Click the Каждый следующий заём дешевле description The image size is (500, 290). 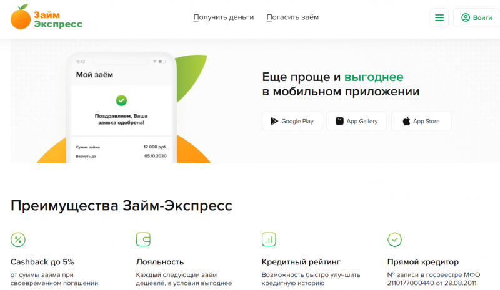pyautogui.click(x=184, y=279)
